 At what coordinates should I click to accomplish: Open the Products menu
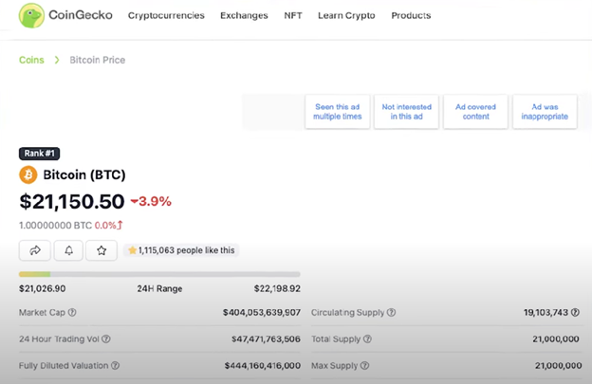pos(411,15)
